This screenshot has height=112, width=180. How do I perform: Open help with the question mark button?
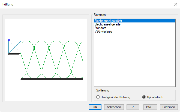132,107
